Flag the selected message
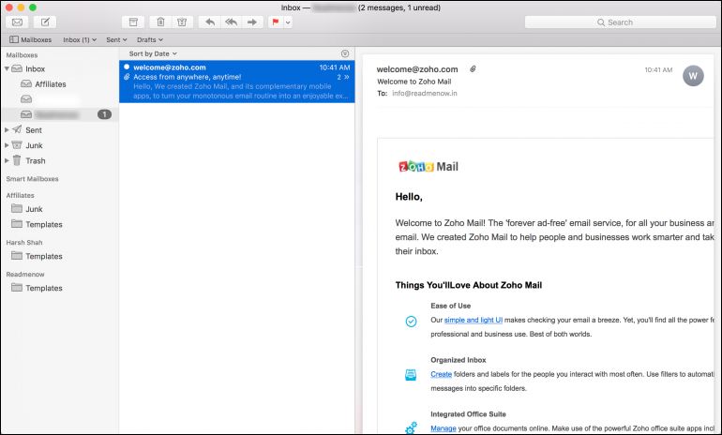722x435 pixels. 276,22
